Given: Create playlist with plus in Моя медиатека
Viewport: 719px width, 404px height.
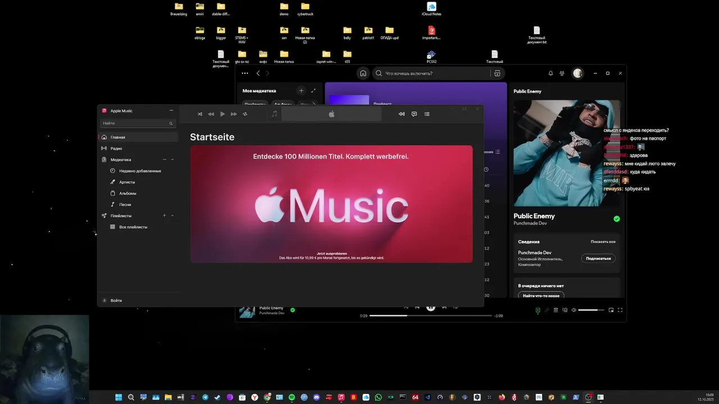Looking at the screenshot, I should [x=301, y=90].
